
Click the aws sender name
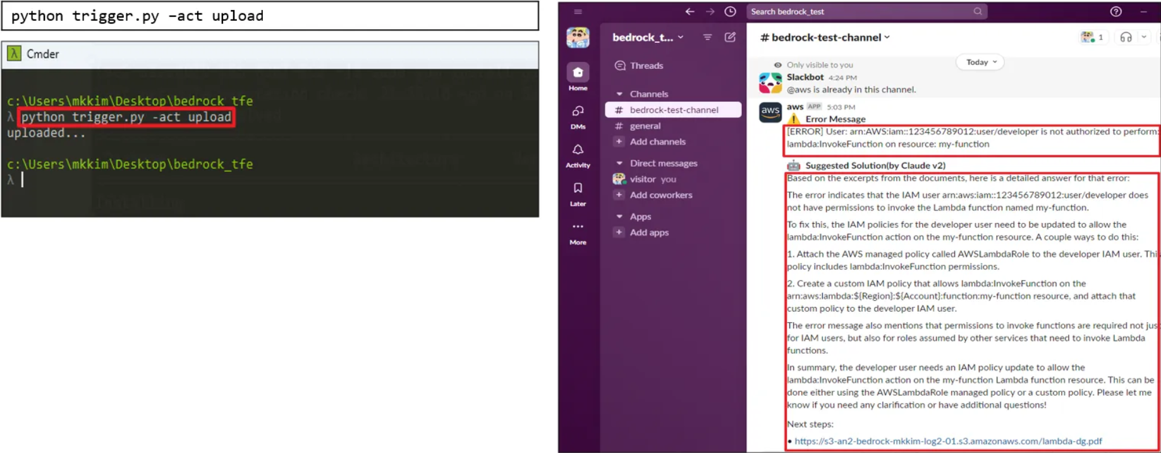794,107
